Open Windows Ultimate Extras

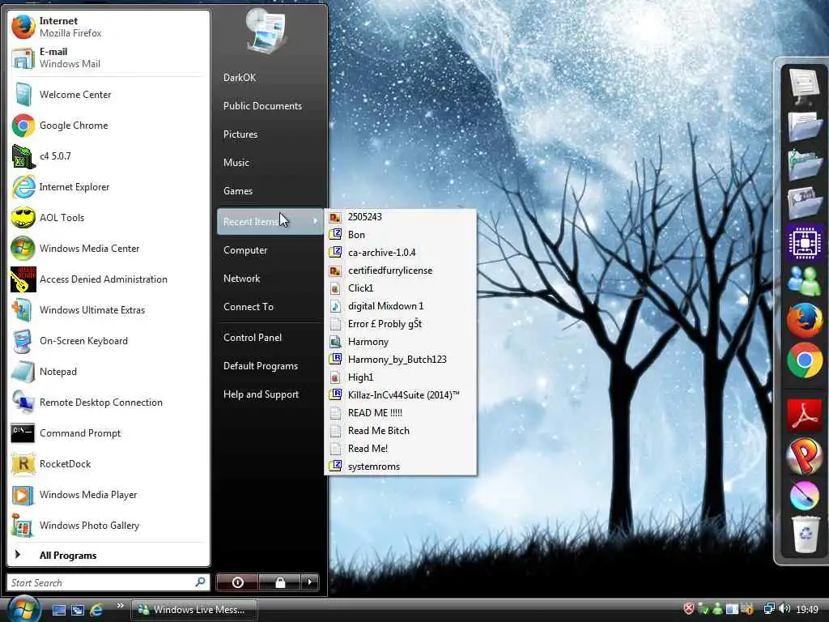click(108, 310)
